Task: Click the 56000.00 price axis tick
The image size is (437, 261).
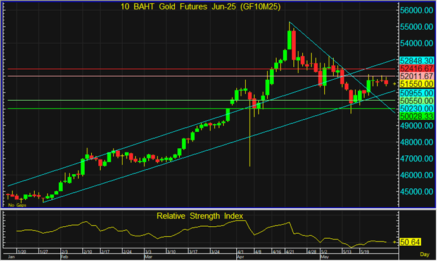Action: coord(416,11)
